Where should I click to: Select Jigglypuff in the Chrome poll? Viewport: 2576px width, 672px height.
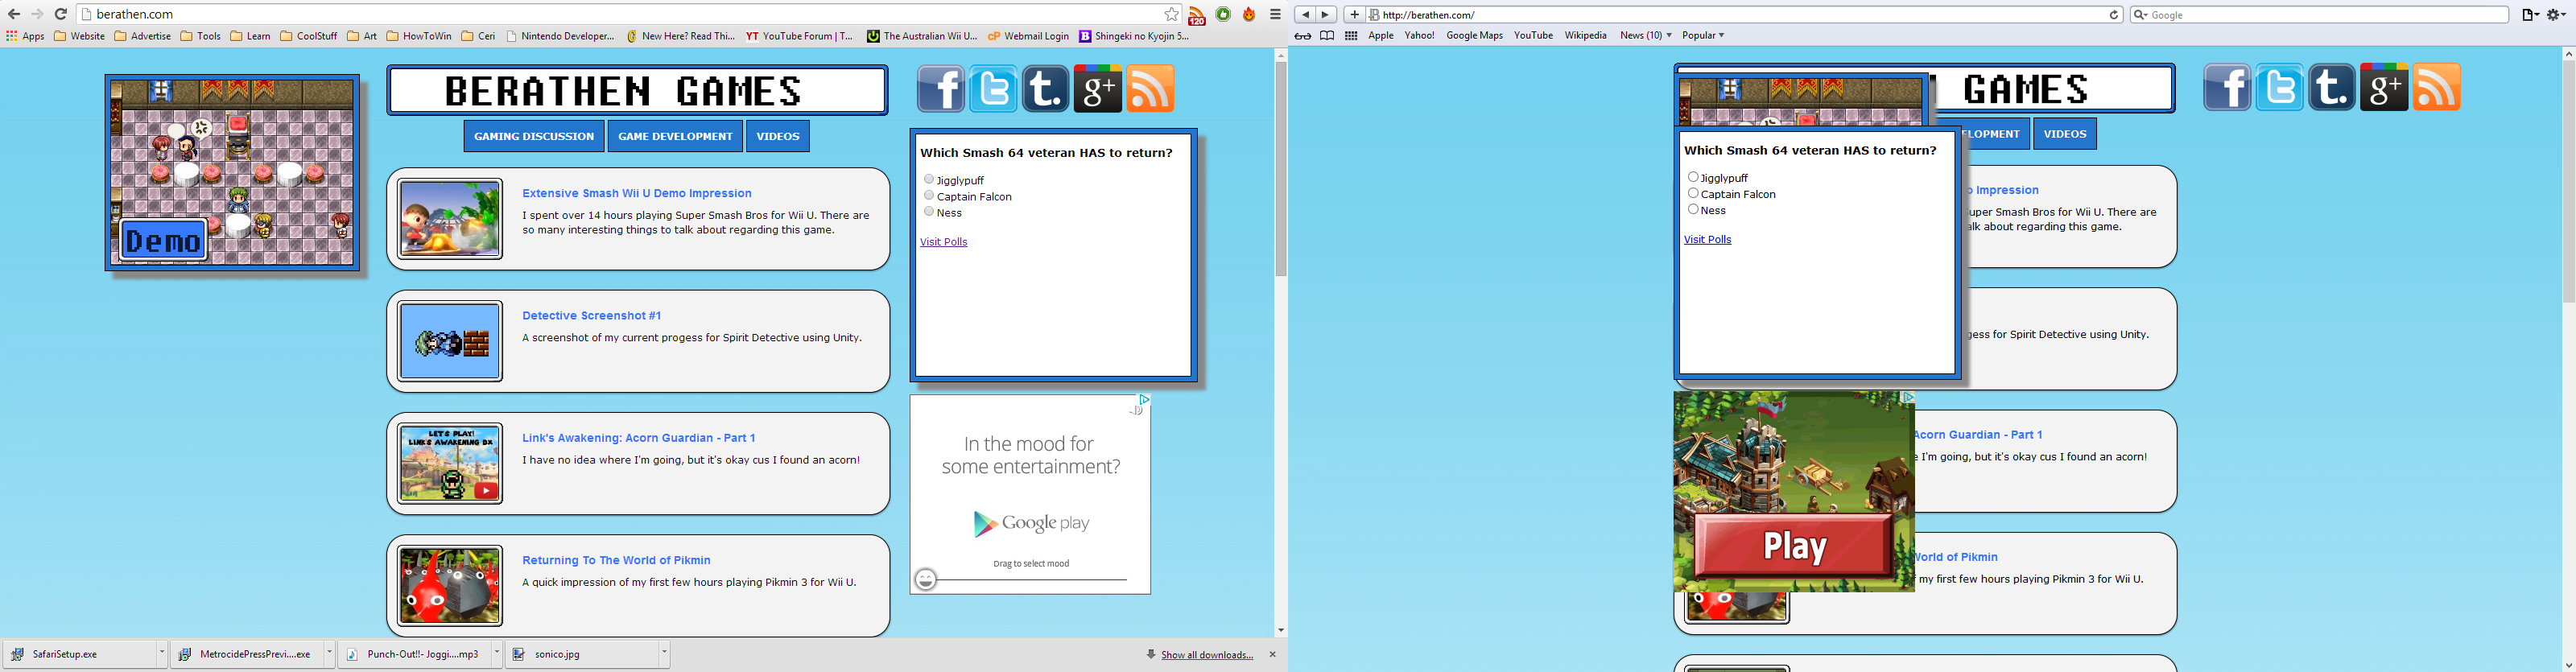click(x=929, y=180)
